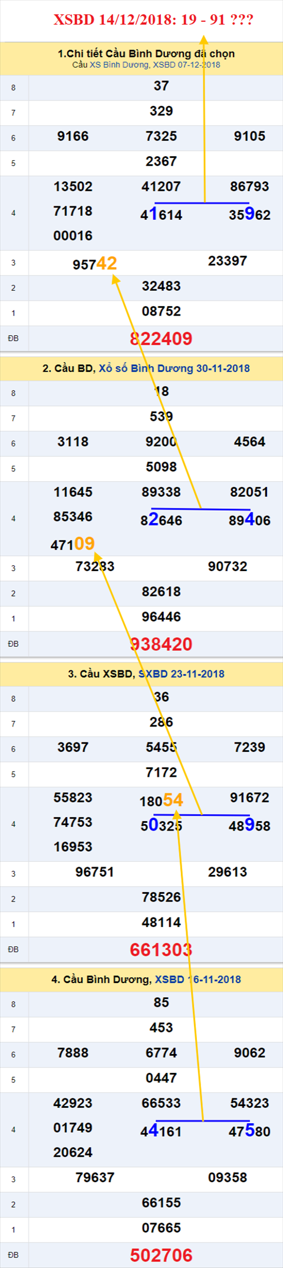Click special prize 502706
Image resolution: width=283 pixels, height=1268 pixels.
(x=161, y=1256)
